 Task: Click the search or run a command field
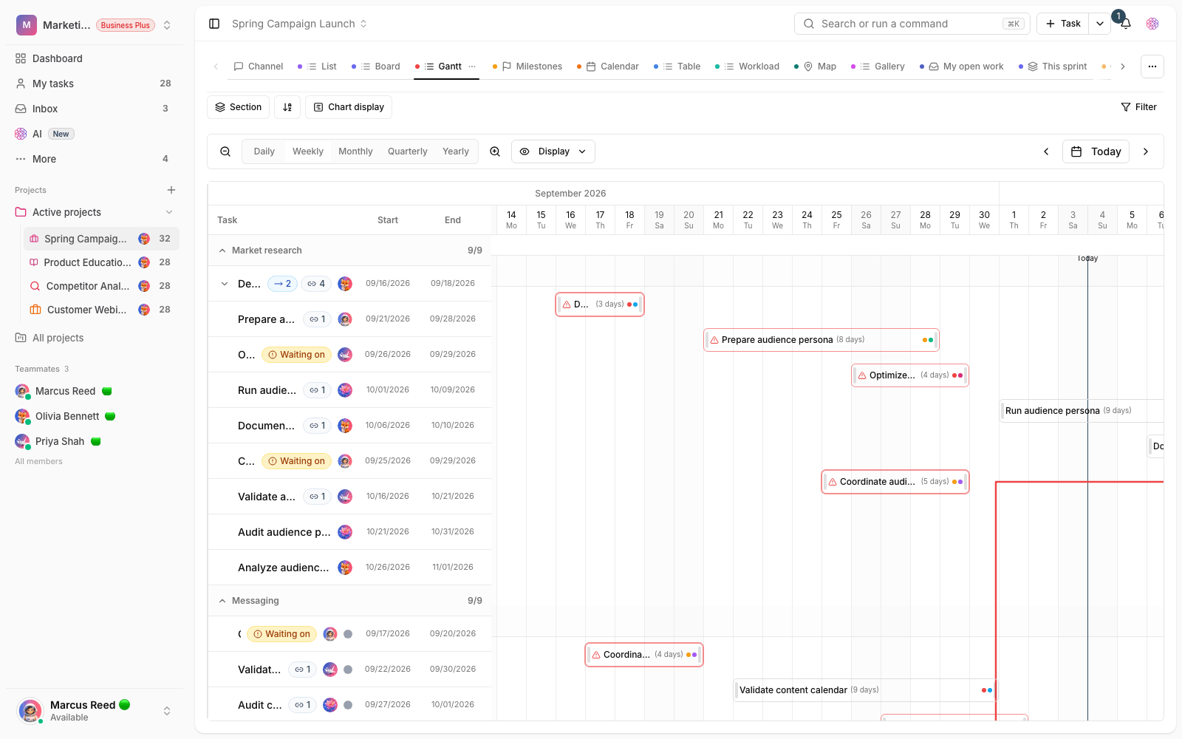coord(912,24)
